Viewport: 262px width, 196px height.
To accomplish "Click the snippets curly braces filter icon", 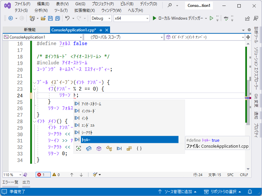I will pyautogui.click(x=139, y=148).
